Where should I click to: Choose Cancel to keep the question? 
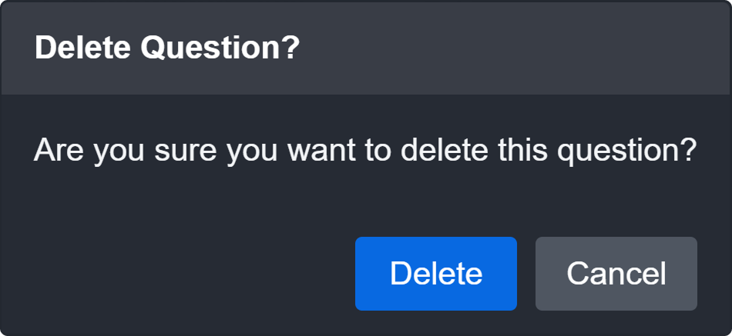pyautogui.click(x=616, y=274)
